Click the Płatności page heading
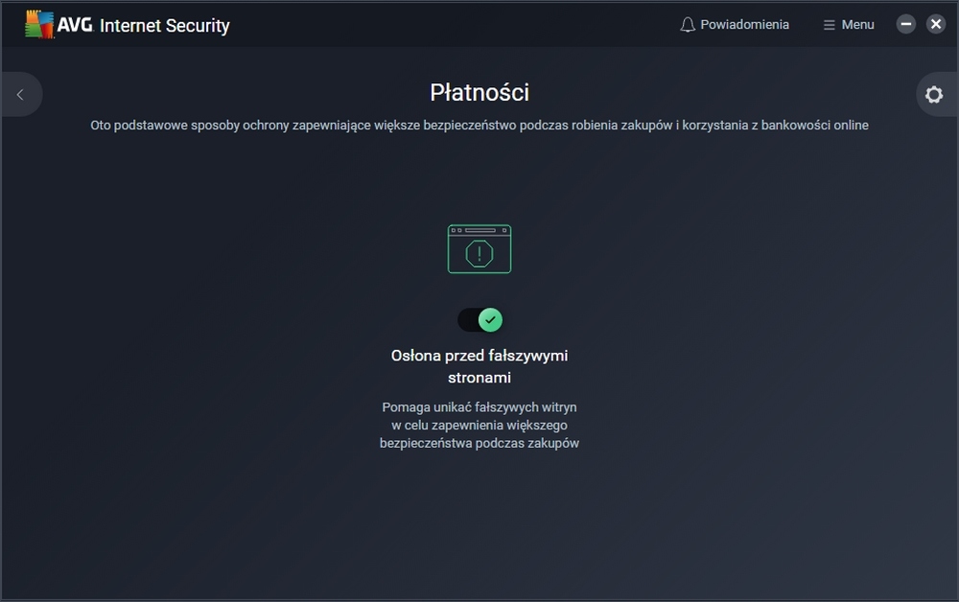Image resolution: width=959 pixels, height=602 pixels. [479, 93]
